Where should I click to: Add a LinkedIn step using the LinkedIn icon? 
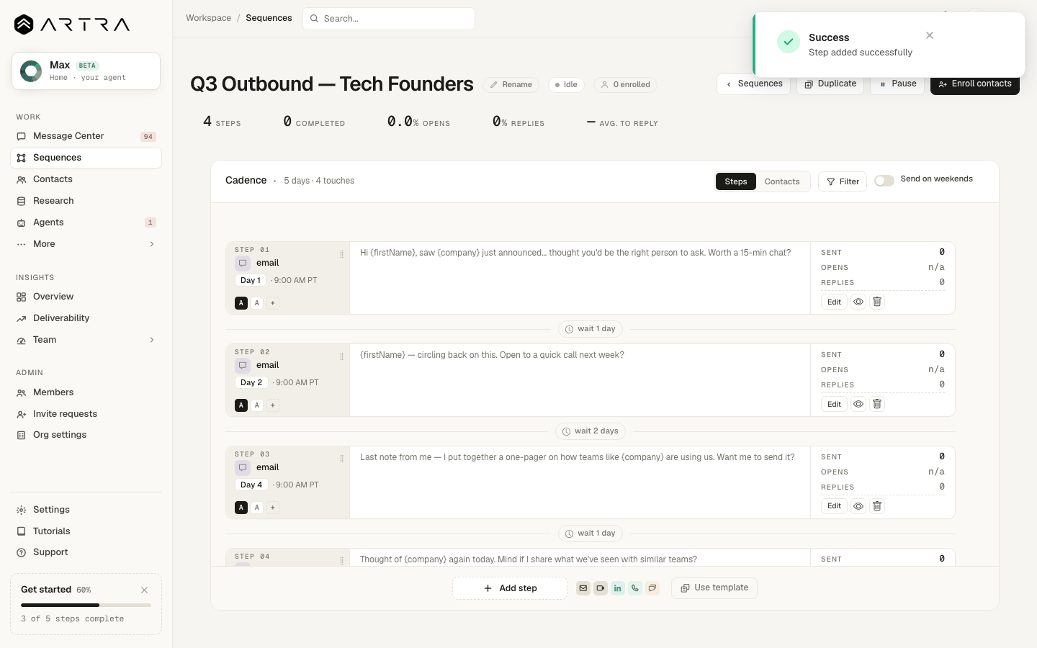coord(618,588)
